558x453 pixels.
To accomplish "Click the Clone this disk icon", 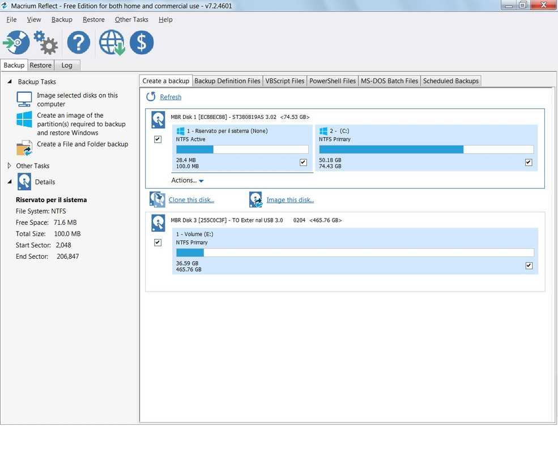I will pyautogui.click(x=157, y=199).
